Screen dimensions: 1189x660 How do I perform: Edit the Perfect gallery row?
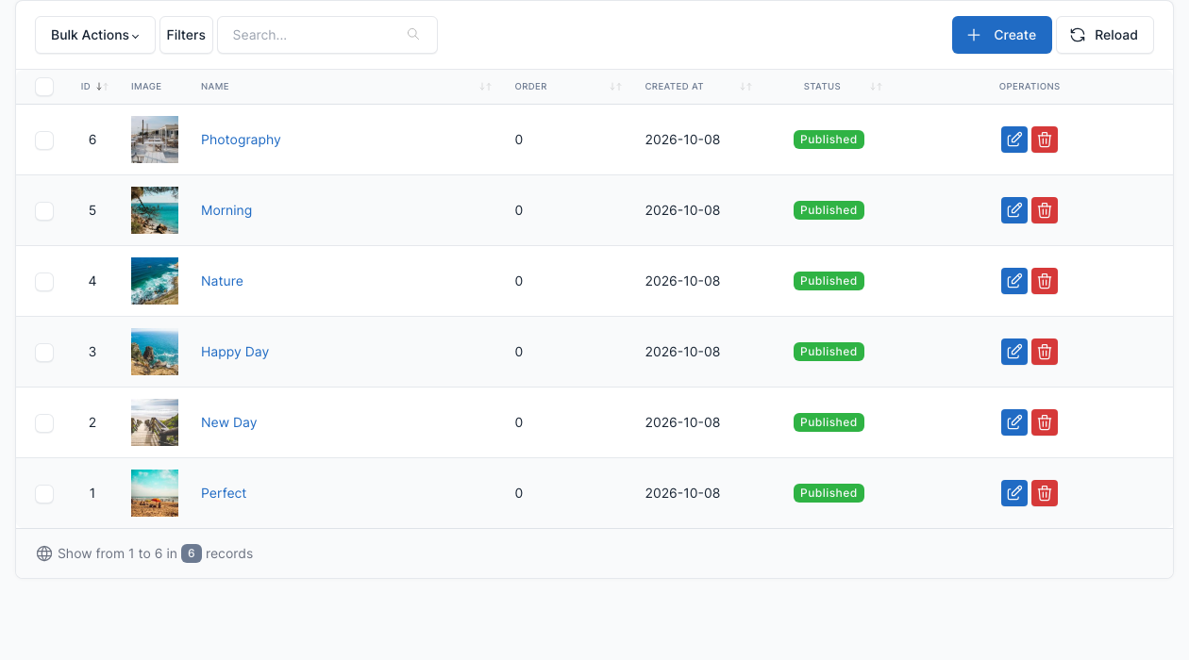click(1014, 493)
